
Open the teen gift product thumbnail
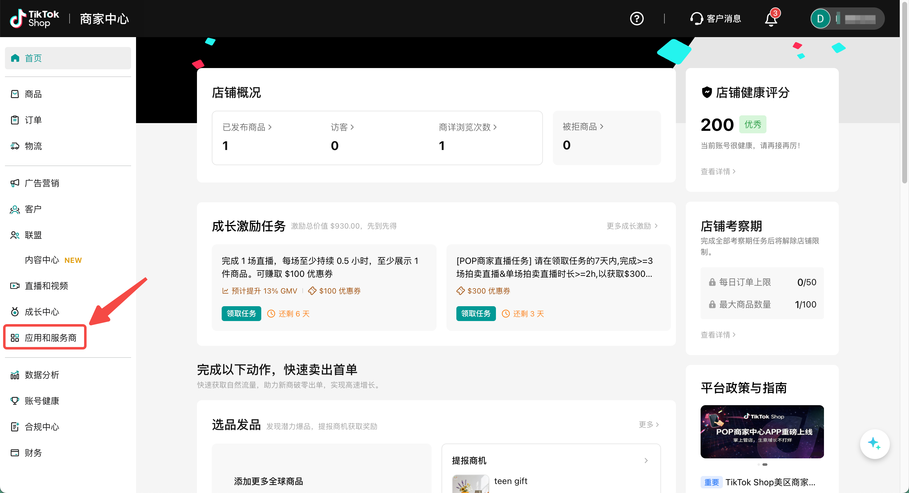tap(470, 483)
